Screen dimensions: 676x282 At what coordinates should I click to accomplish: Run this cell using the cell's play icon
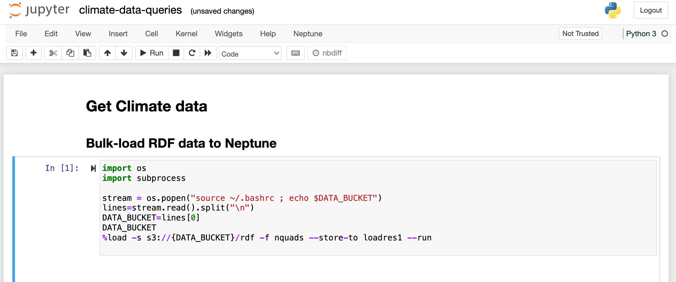(x=93, y=168)
